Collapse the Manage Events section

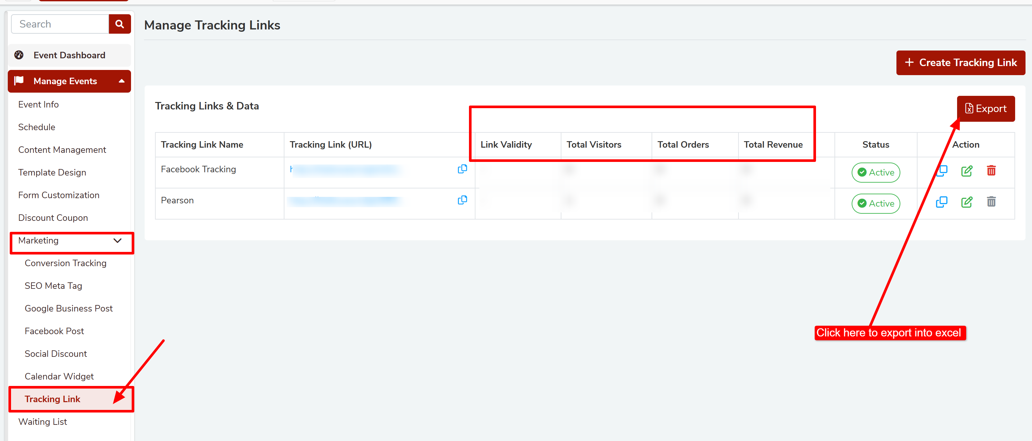point(121,81)
